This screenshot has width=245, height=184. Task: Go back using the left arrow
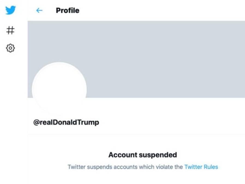point(39,10)
